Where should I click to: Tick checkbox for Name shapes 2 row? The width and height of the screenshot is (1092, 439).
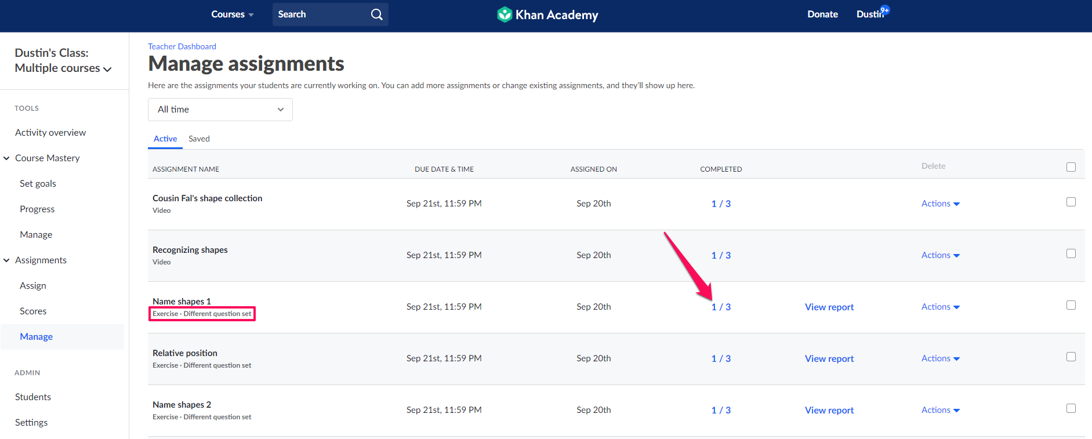point(1071,408)
